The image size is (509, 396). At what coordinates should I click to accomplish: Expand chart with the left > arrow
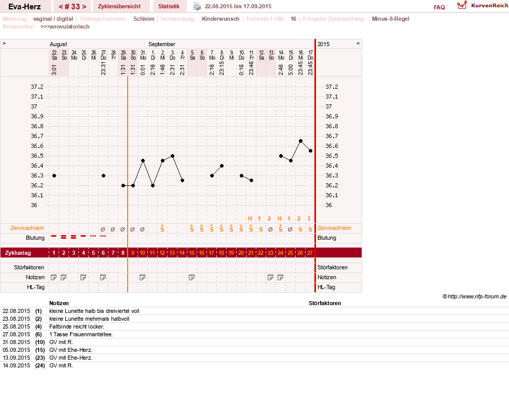pos(4,43)
